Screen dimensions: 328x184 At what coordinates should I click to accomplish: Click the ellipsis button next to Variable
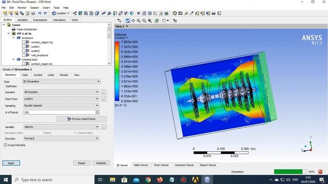(104, 127)
